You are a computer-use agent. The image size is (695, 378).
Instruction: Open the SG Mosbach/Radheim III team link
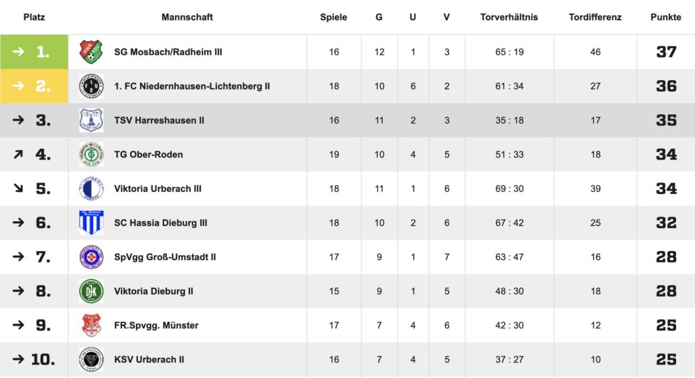tap(168, 52)
